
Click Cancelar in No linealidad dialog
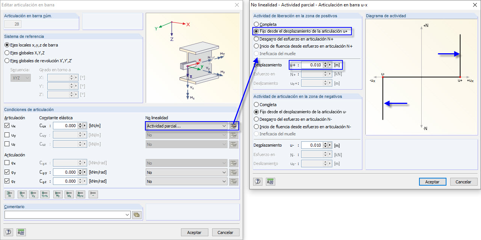coord(463,181)
